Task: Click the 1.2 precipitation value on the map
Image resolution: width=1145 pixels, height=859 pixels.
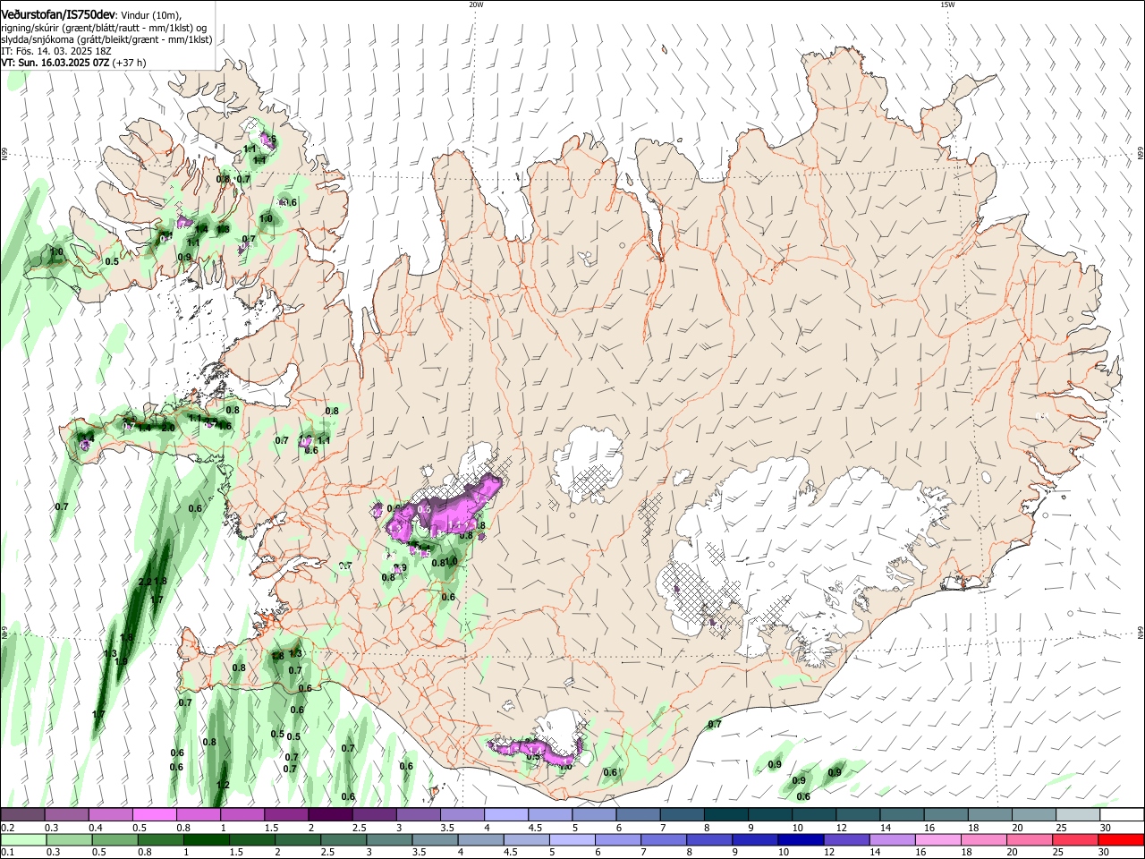Action: (224, 785)
